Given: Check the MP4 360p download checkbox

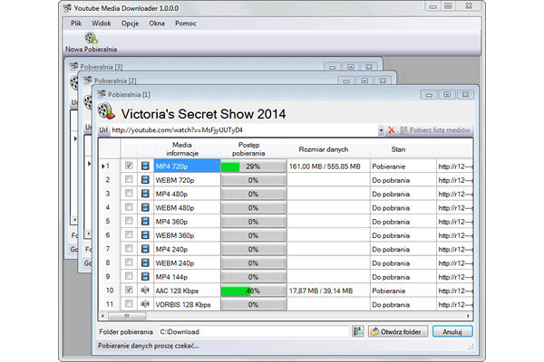Looking at the screenshot, I should click(x=129, y=221).
